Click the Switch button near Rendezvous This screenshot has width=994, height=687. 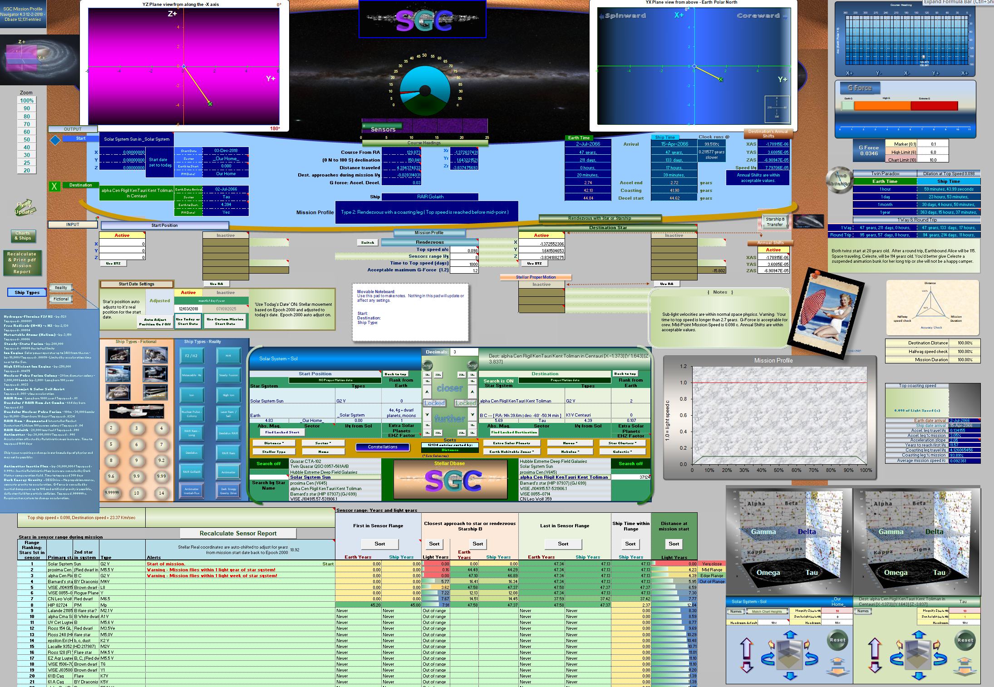click(367, 242)
